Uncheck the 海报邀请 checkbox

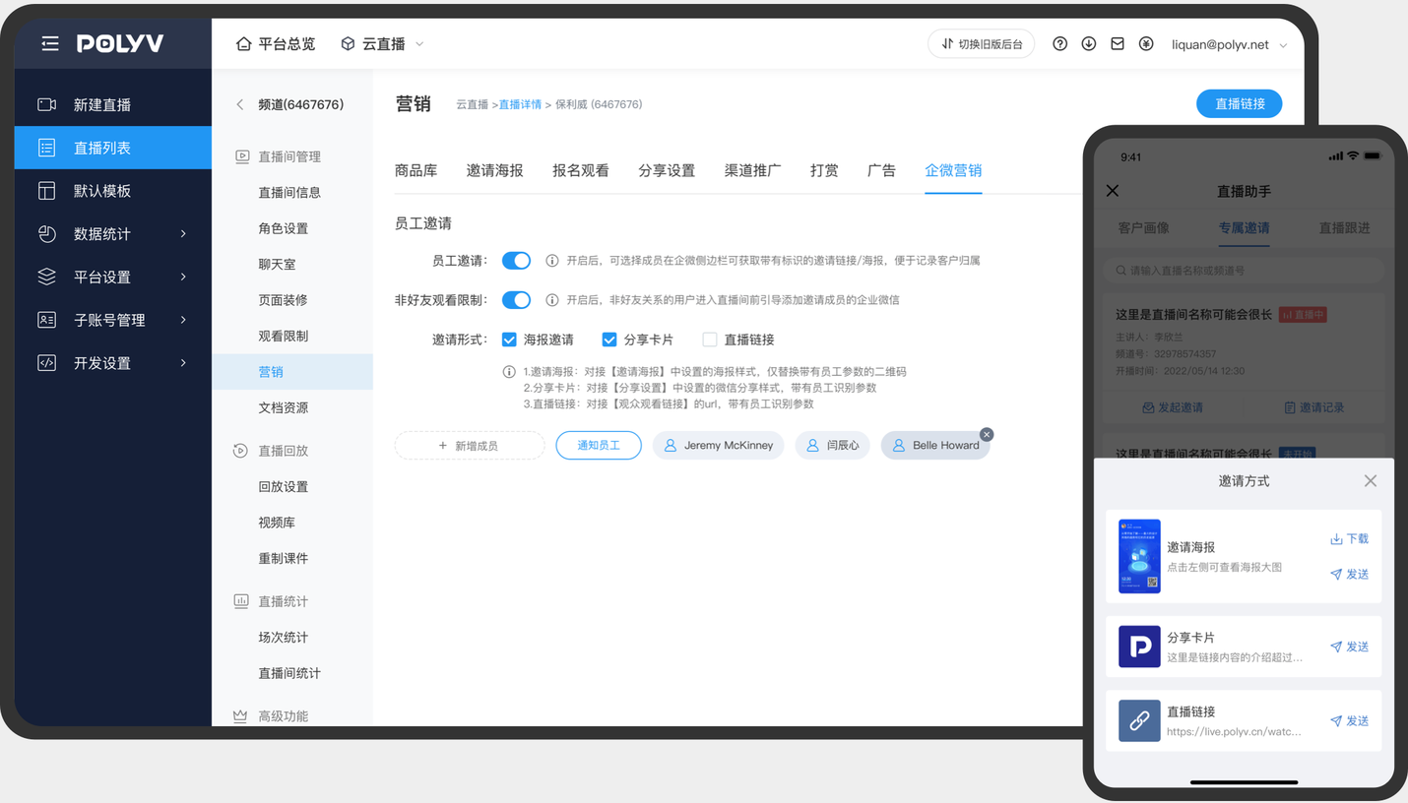[x=509, y=340]
